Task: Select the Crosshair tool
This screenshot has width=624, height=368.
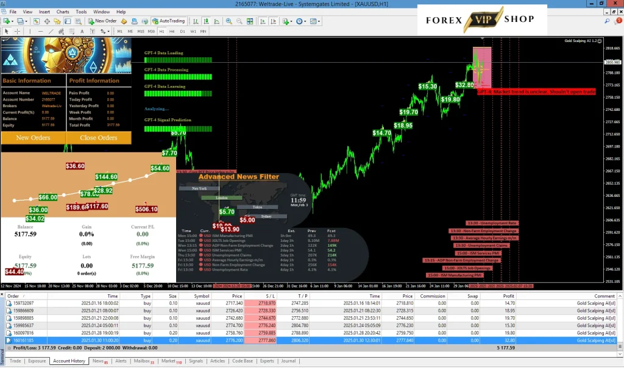Action: pos(17,31)
